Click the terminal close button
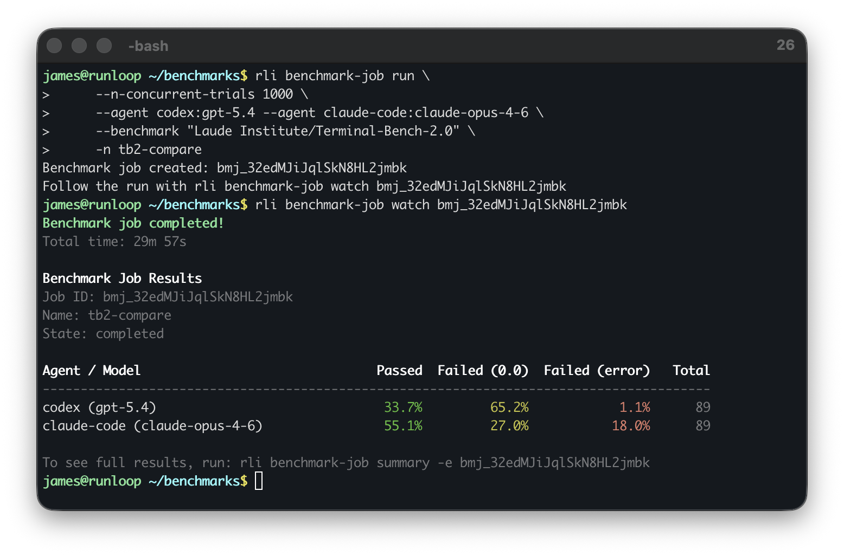The width and height of the screenshot is (844, 556). click(x=54, y=46)
